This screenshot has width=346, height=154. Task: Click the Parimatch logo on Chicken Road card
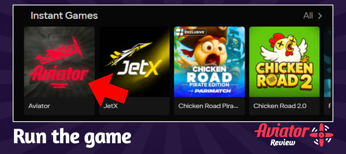pyautogui.click(x=209, y=91)
